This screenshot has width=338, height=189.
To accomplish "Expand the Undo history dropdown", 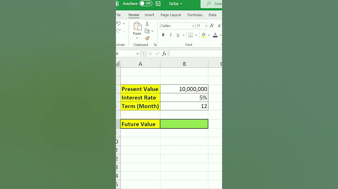I will [124, 23].
